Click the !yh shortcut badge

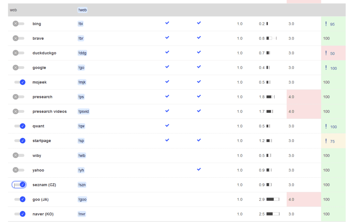coord(81,170)
